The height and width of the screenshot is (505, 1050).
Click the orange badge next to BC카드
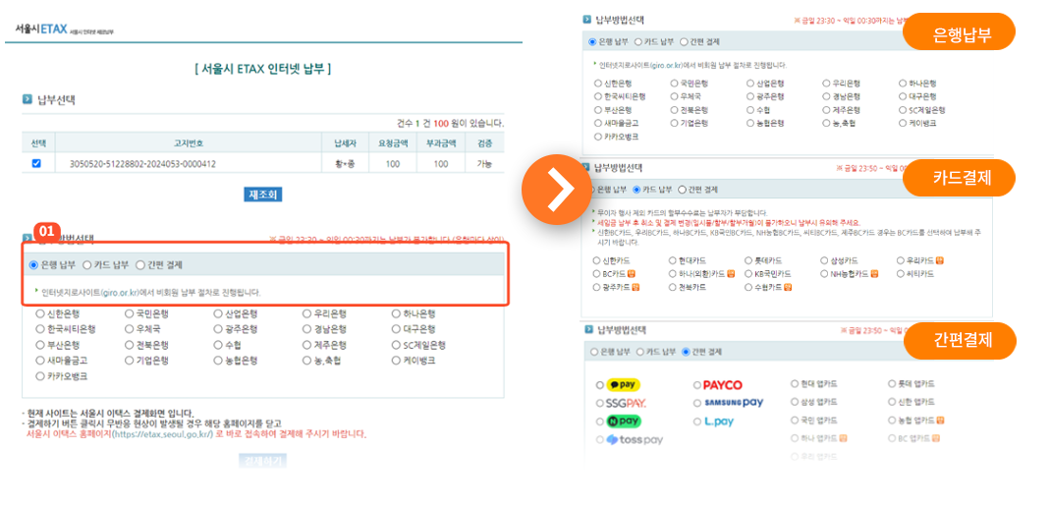point(631,274)
